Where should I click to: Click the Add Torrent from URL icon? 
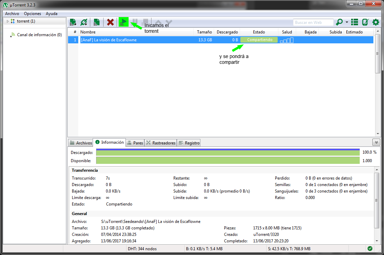click(x=84, y=22)
